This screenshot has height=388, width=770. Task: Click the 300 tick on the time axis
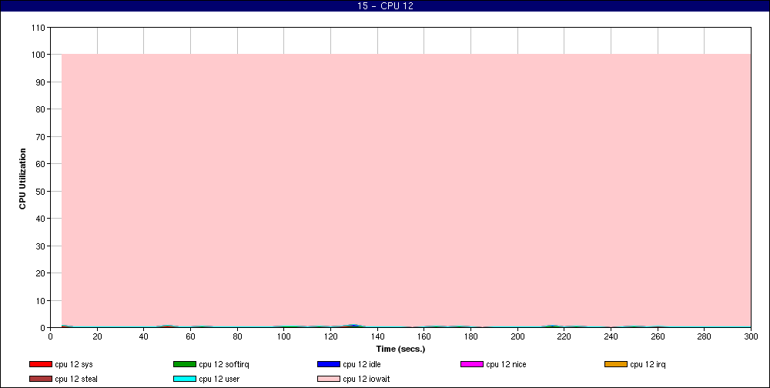tap(751, 337)
